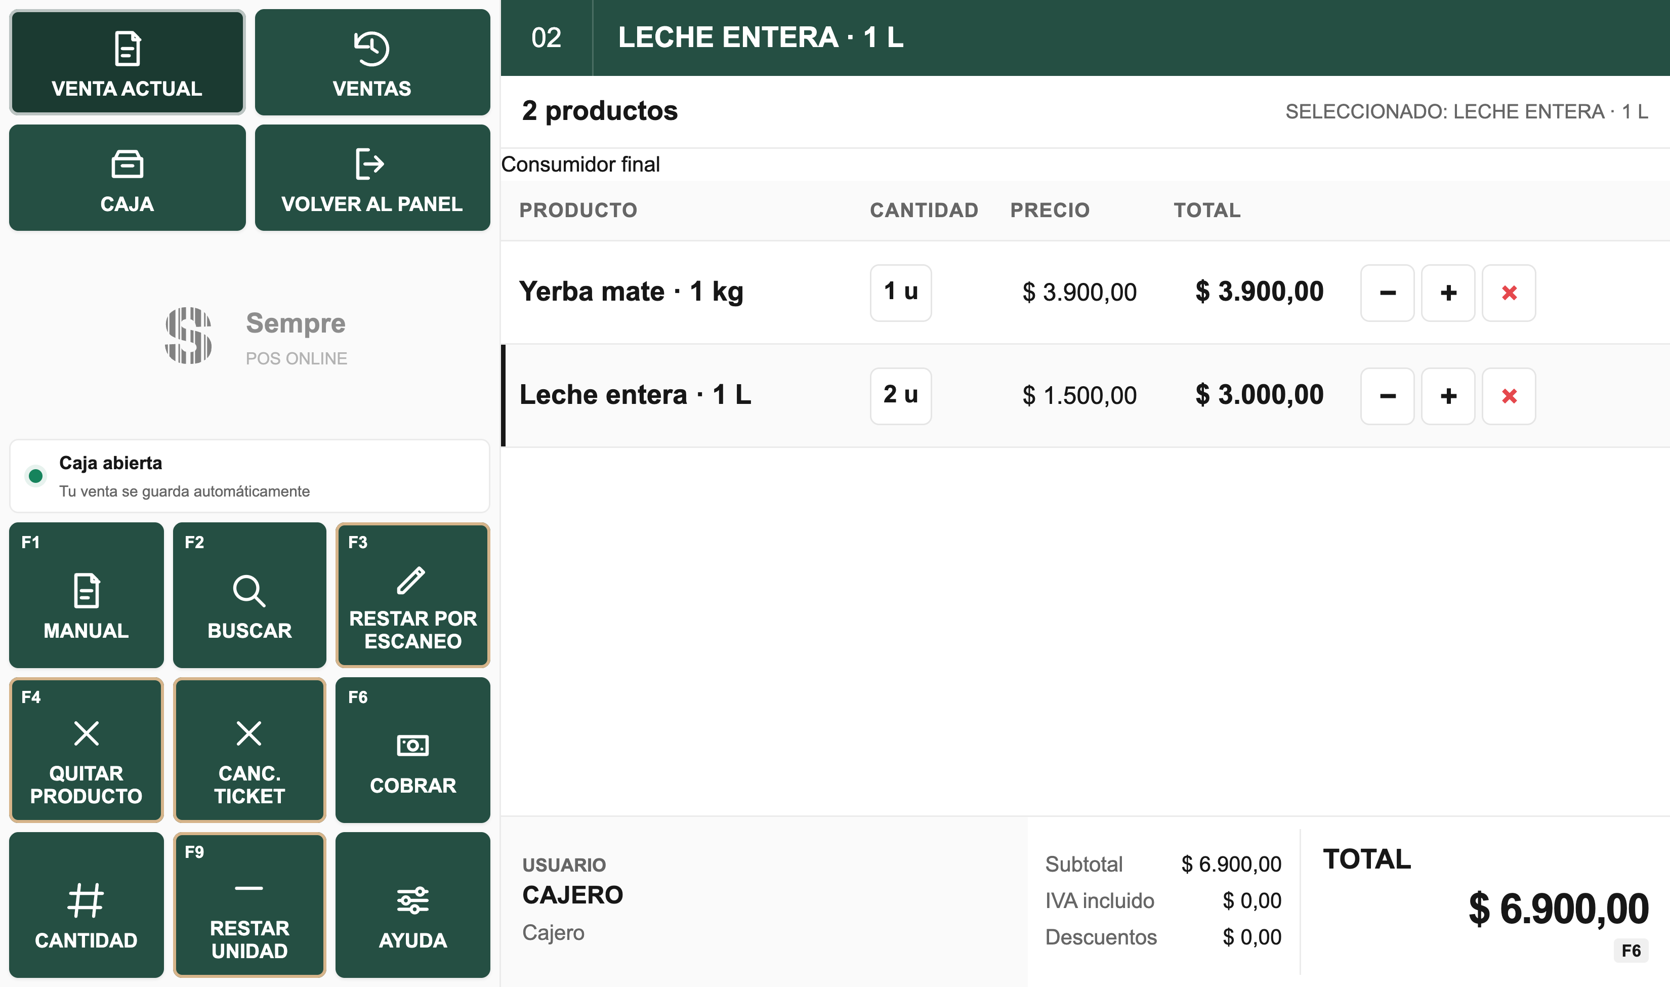The width and height of the screenshot is (1670, 987).
Task: Open the Cantidad hash button
Action: (x=87, y=904)
